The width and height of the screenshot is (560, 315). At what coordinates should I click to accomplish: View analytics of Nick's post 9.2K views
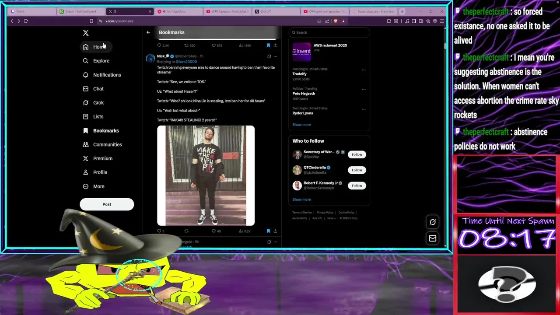(244, 231)
